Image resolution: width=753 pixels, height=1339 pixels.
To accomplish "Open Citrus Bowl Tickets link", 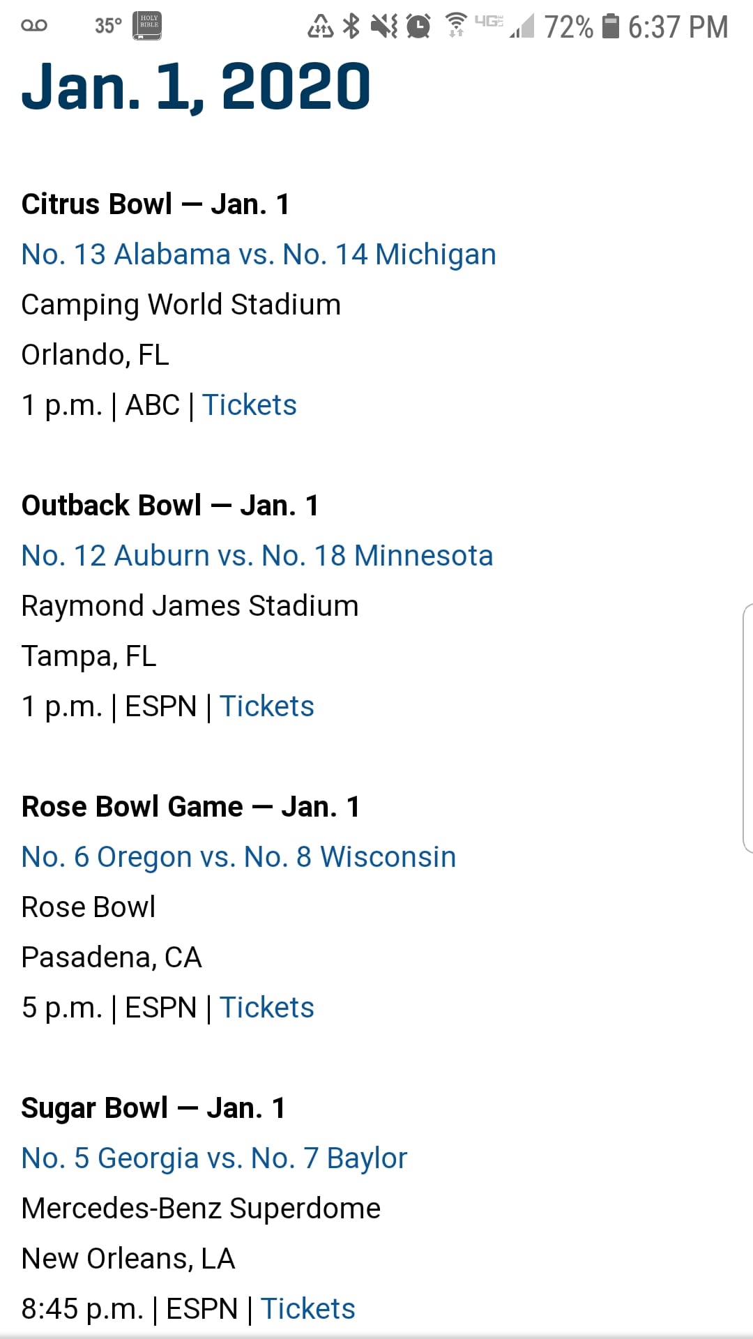I will (x=250, y=405).
